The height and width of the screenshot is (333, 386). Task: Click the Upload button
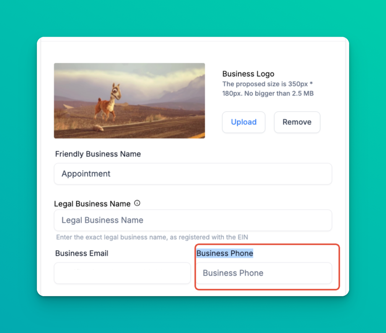coord(243,122)
